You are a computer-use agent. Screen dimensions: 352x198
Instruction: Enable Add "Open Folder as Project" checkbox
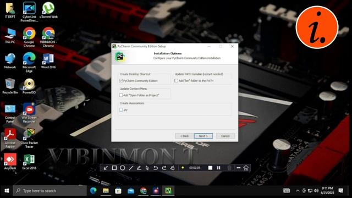tap(121, 95)
